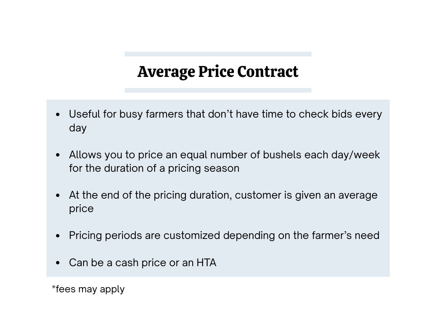
Task: Click the light blue bar below the title
Action: (x=218, y=90)
